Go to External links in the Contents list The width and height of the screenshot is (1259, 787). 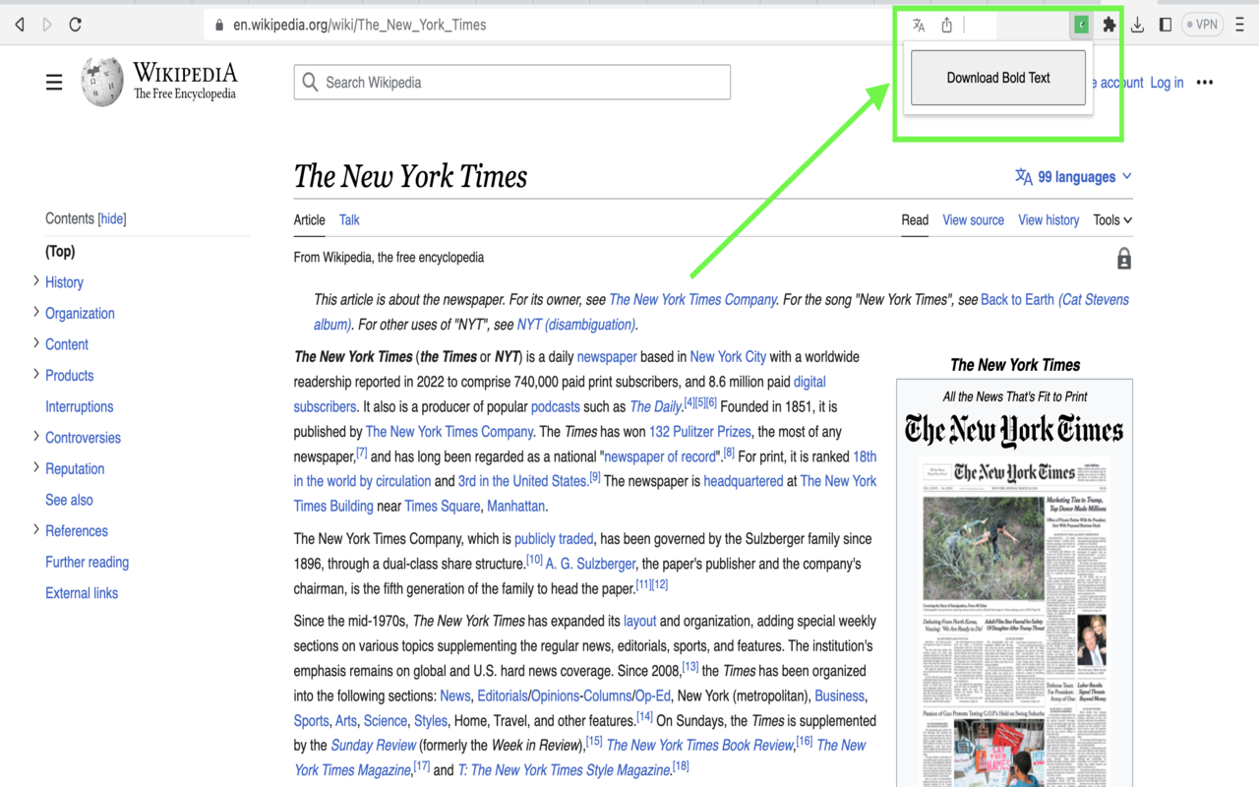click(x=82, y=593)
